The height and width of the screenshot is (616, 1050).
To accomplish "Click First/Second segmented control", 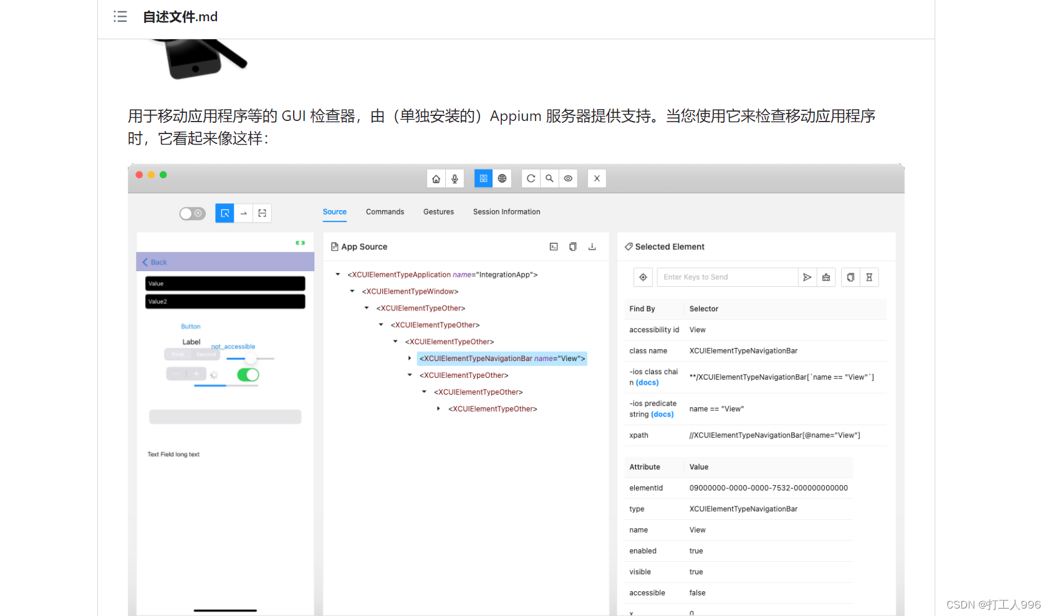I will point(192,354).
